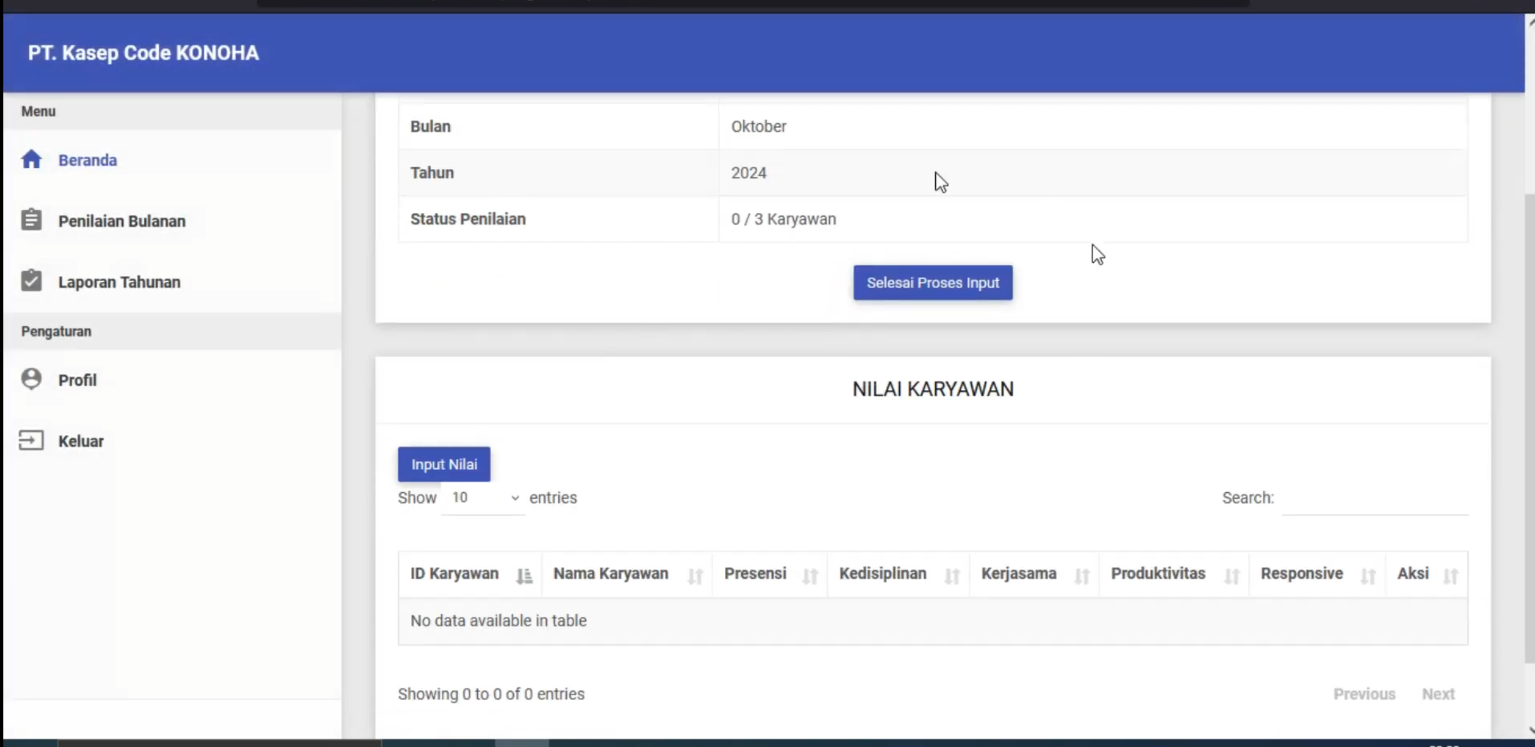Click the Nama Karyawan column header
1535x747 pixels.
[x=627, y=574]
